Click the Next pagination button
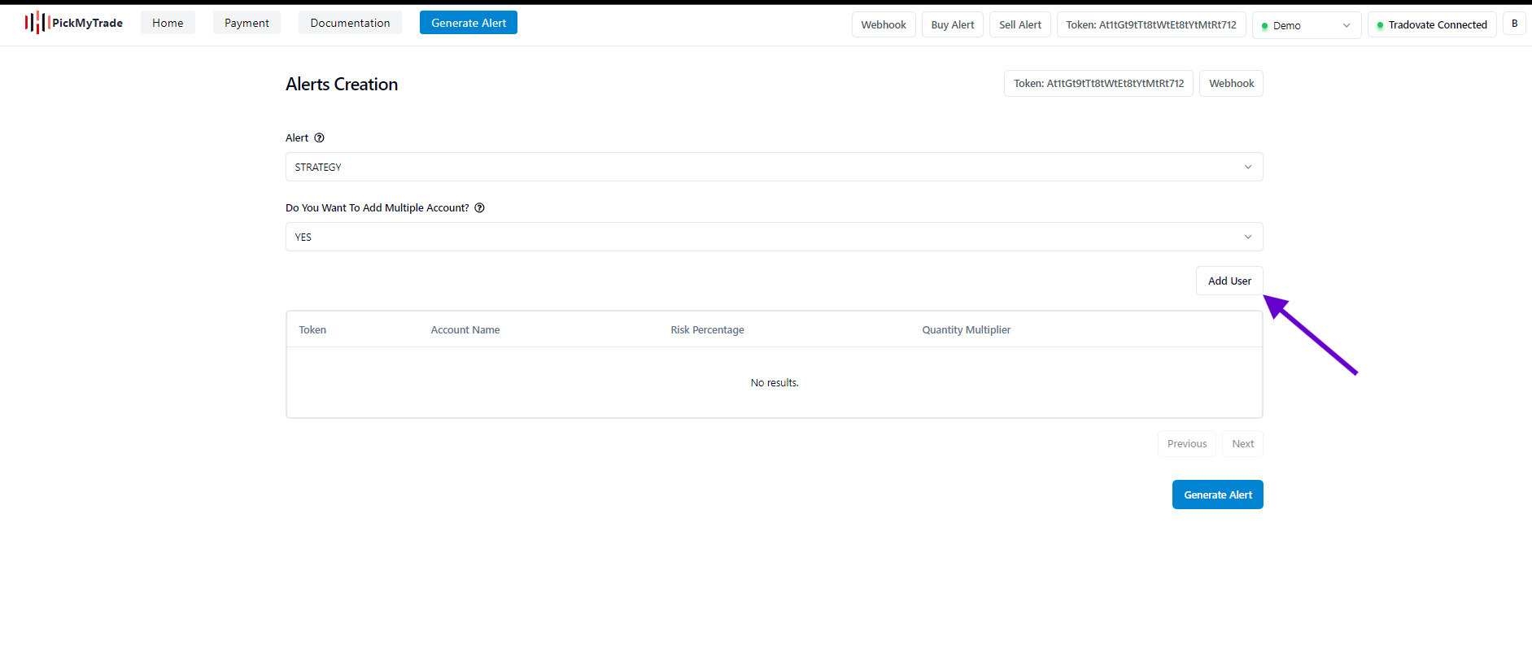The image size is (1532, 671). point(1242,443)
